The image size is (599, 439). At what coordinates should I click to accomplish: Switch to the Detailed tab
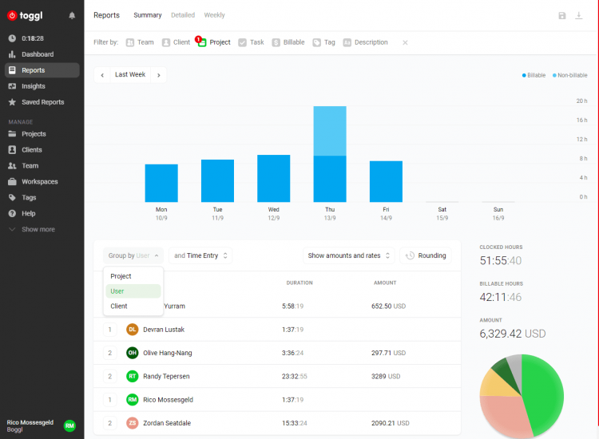(x=183, y=15)
